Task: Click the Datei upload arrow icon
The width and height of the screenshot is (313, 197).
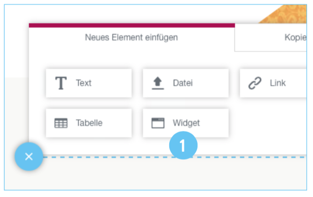Action: tap(157, 83)
